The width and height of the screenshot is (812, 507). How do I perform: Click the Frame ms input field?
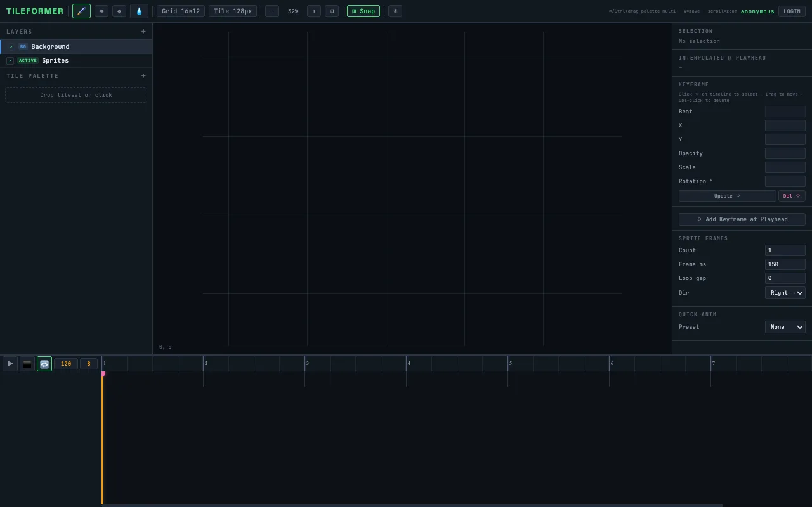tap(785, 264)
